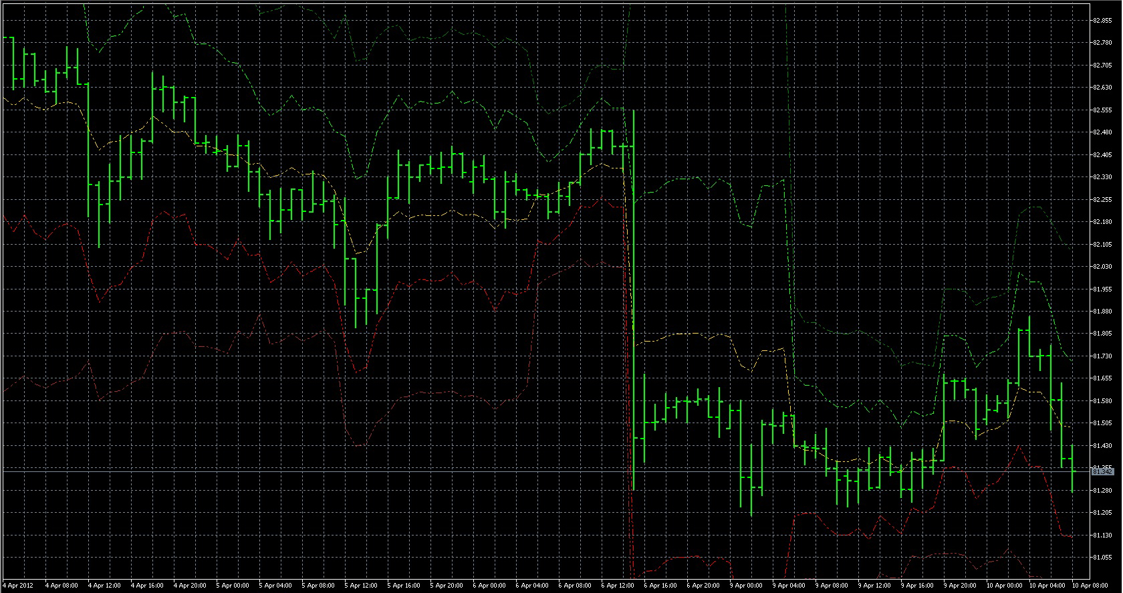Select the 82.330 price scale value

click(1102, 177)
